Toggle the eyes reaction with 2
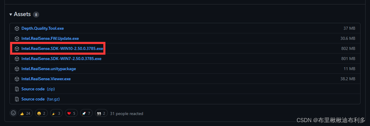370x126 pixels. pyautogui.click(x=101, y=114)
